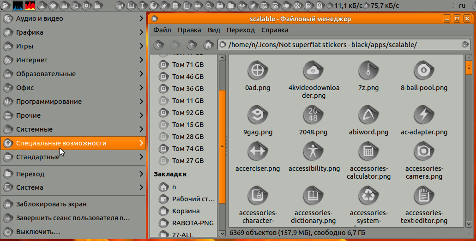Open the media player play-button launcher in the panel
Screen dimensions: 476x241
click(86, 5)
